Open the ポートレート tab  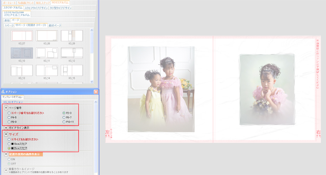click(9, 3)
